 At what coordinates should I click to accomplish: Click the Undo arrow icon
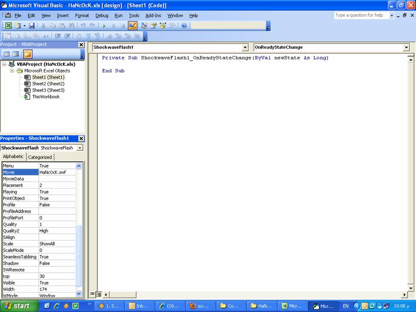[x=83, y=26]
